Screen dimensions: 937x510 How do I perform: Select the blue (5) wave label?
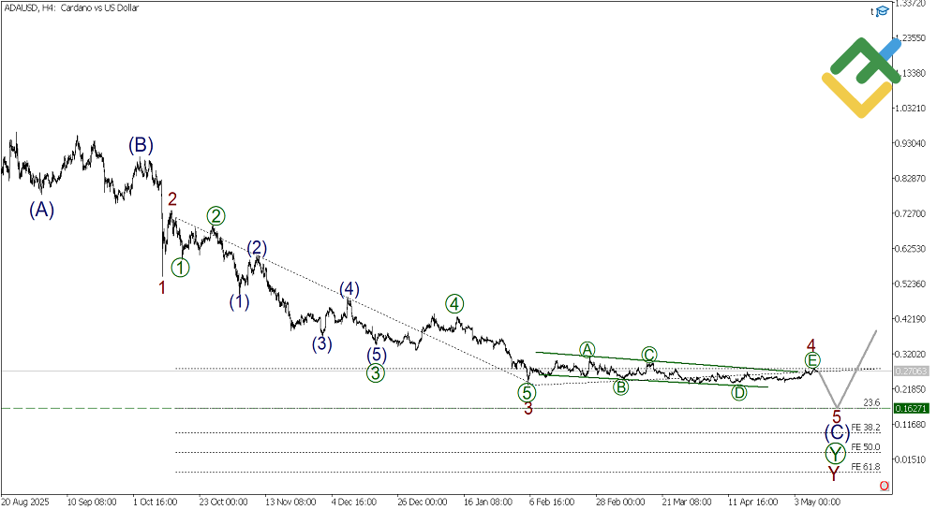click(x=377, y=355)
